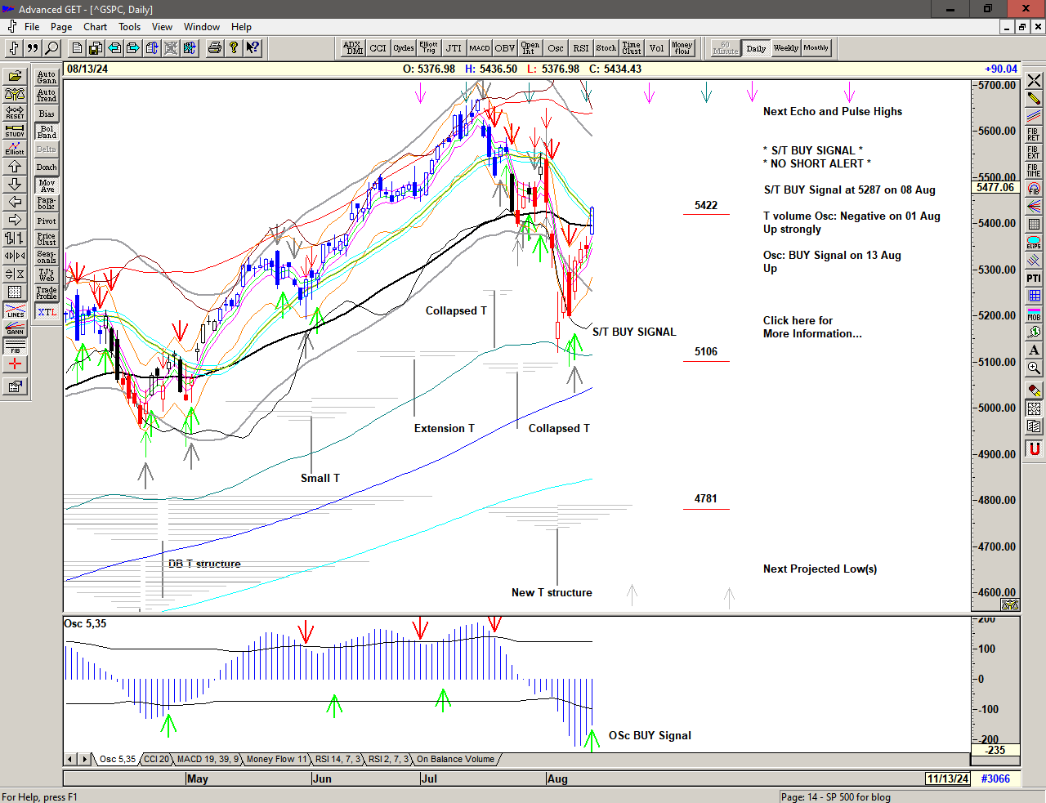Select the FIB RET drawing tool
This screenshot has height=803, width=1046.
click(1034, 134)
